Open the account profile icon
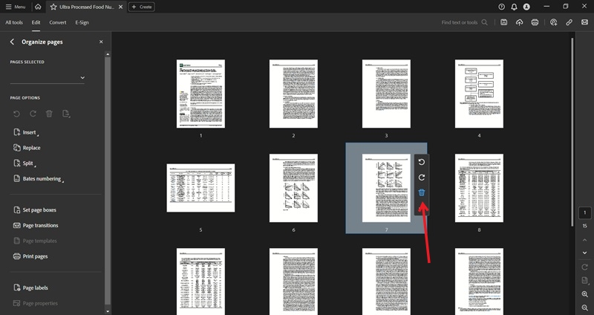The image size is (594, 315). tap(526, 7)
